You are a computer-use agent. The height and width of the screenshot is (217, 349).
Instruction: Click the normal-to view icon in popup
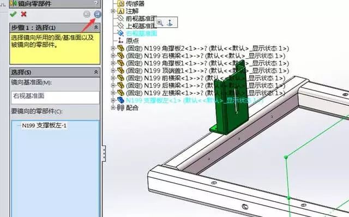(170, 22)
